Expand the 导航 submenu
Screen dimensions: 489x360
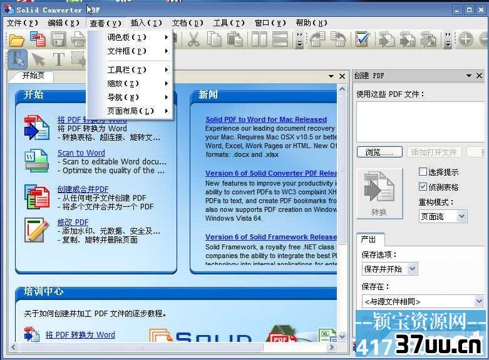[x=130, y=97]
